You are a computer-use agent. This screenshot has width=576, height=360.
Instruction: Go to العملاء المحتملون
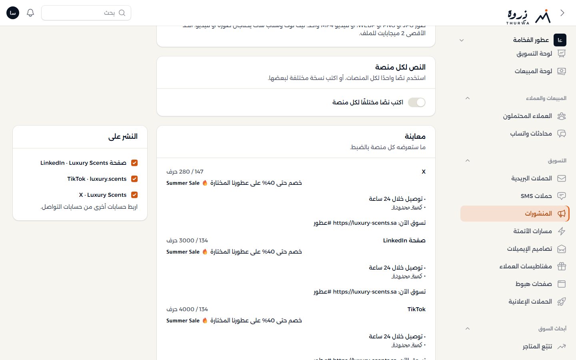(515, 116)
